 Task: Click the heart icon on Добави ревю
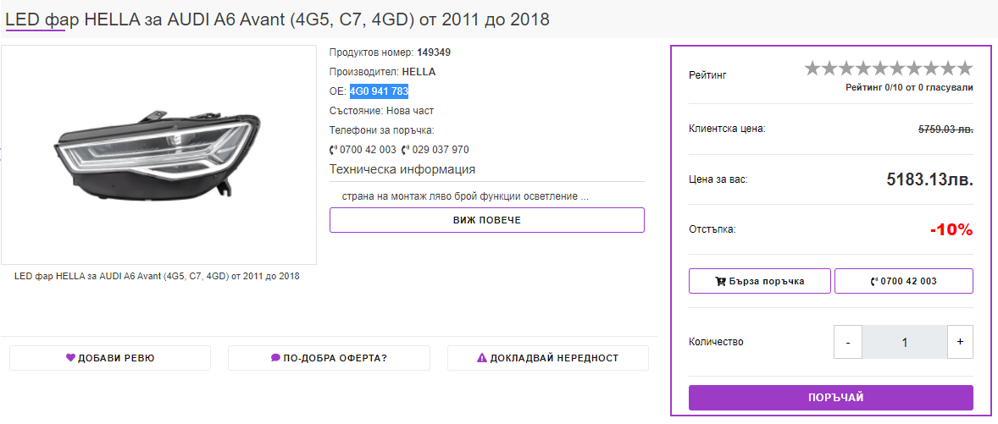[71, 358]
